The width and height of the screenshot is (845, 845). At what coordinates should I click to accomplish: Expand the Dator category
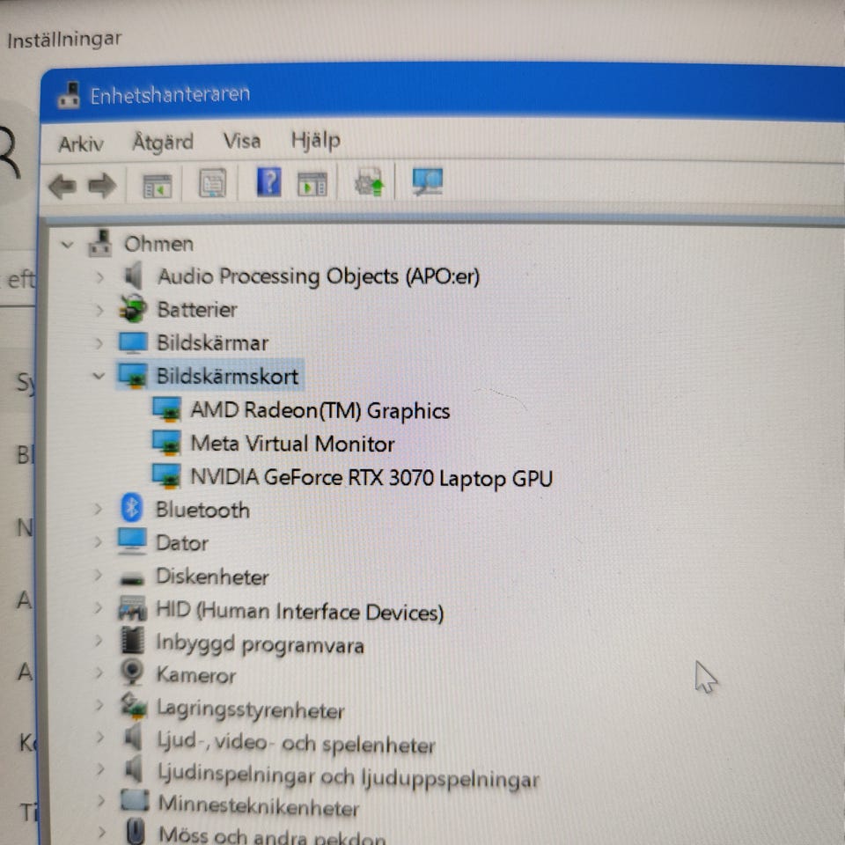(98, 542)
